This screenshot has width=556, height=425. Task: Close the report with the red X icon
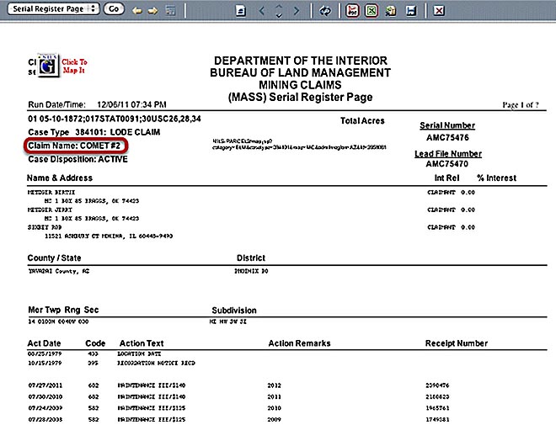click(439, 11)
